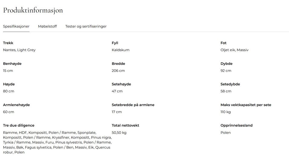The width and height of the screenshot is (289, 159).
Task: Open Tester og sertifiseringer tab
Action: click(86, 26)
